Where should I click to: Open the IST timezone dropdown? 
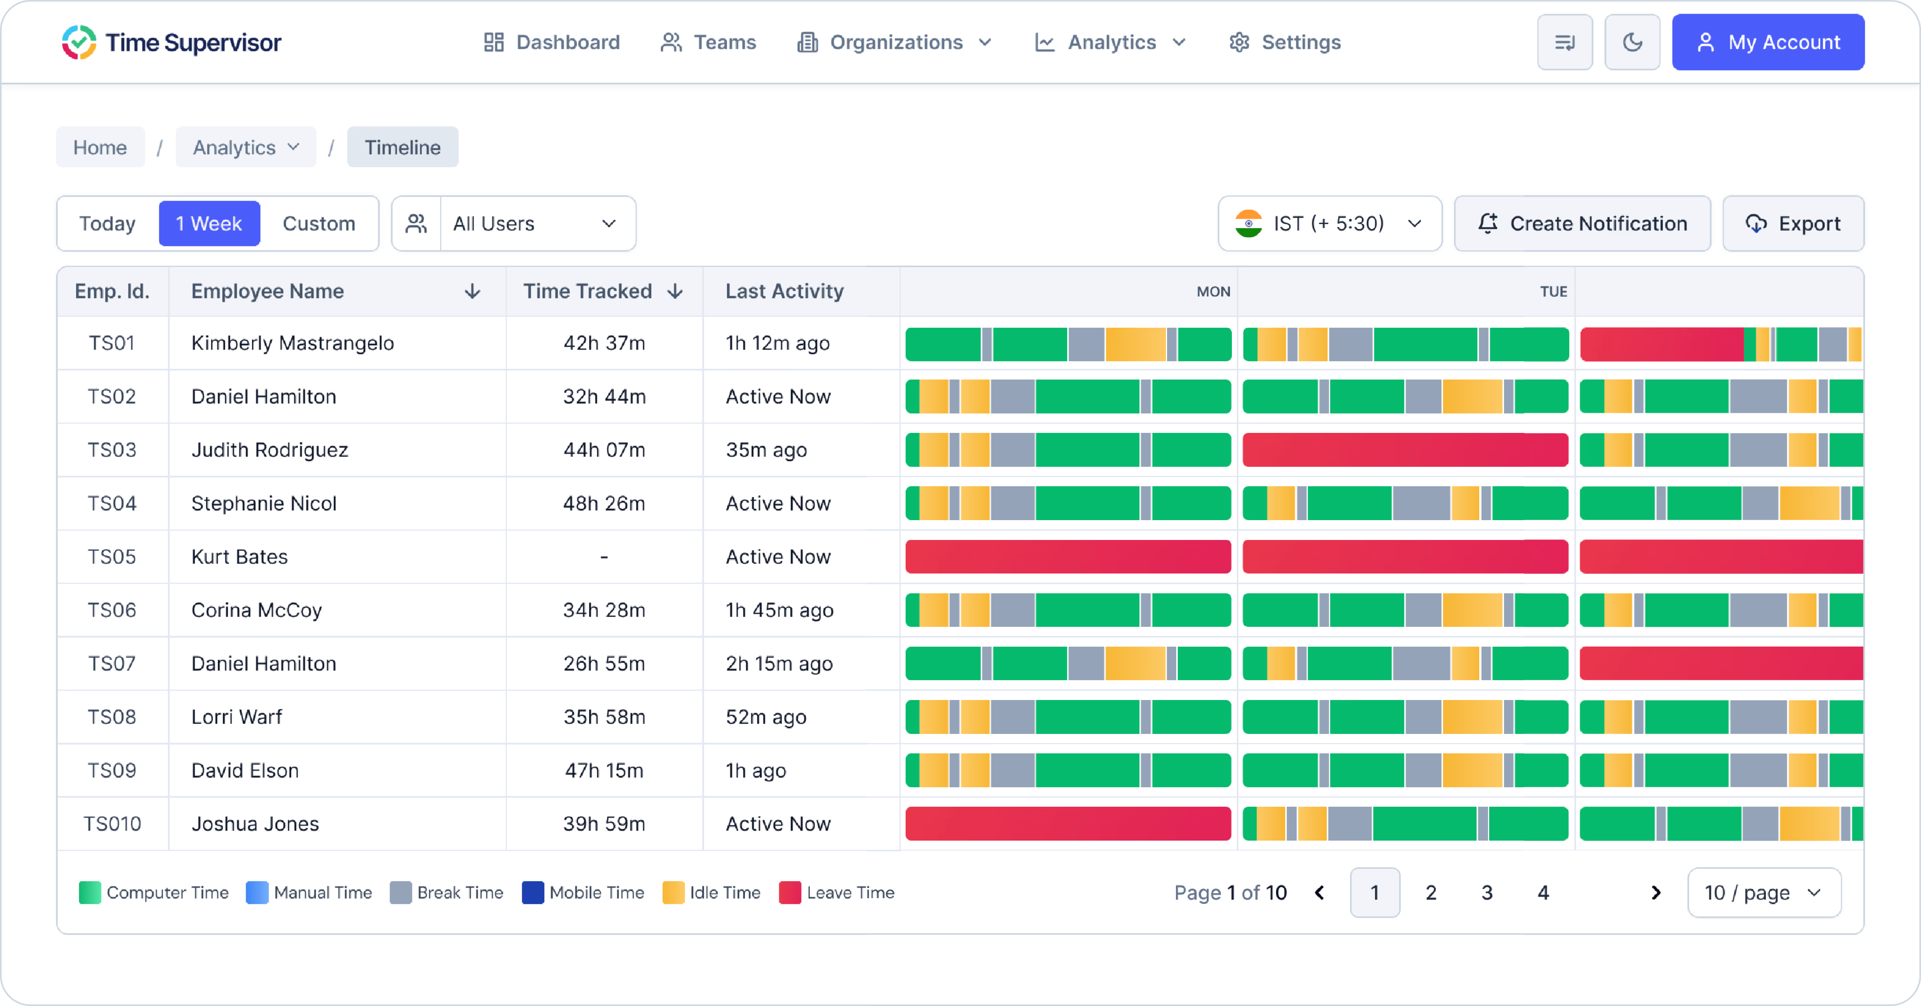pos(1329,224)
